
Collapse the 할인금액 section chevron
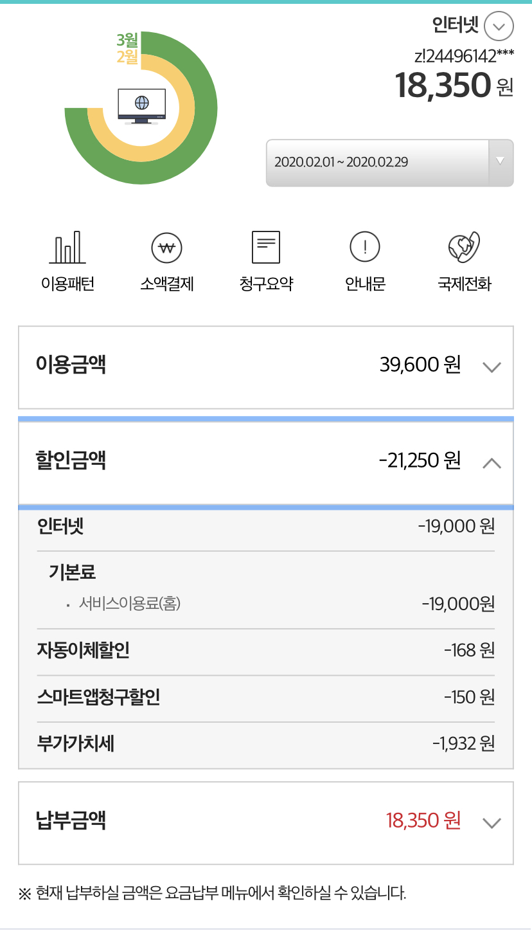(x=492, y=463)
